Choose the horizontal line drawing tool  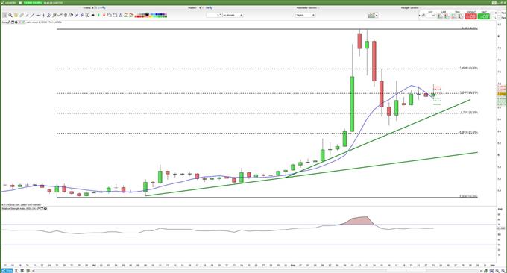coord(38,15)
